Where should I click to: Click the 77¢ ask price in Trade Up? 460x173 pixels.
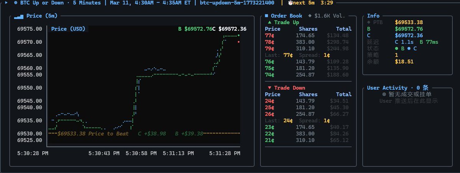pos(269,35)
